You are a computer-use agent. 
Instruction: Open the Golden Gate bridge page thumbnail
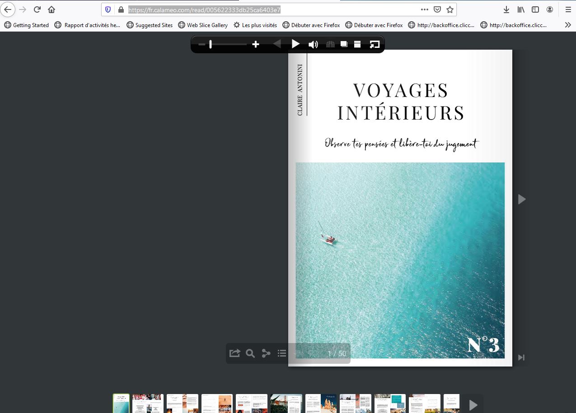[x=286, y=403]
